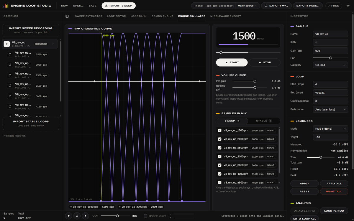Toggle V8_rev_up_4600rpm checkbox in mix
Viewport: 354px width, 221px height.
coord(219,183)
